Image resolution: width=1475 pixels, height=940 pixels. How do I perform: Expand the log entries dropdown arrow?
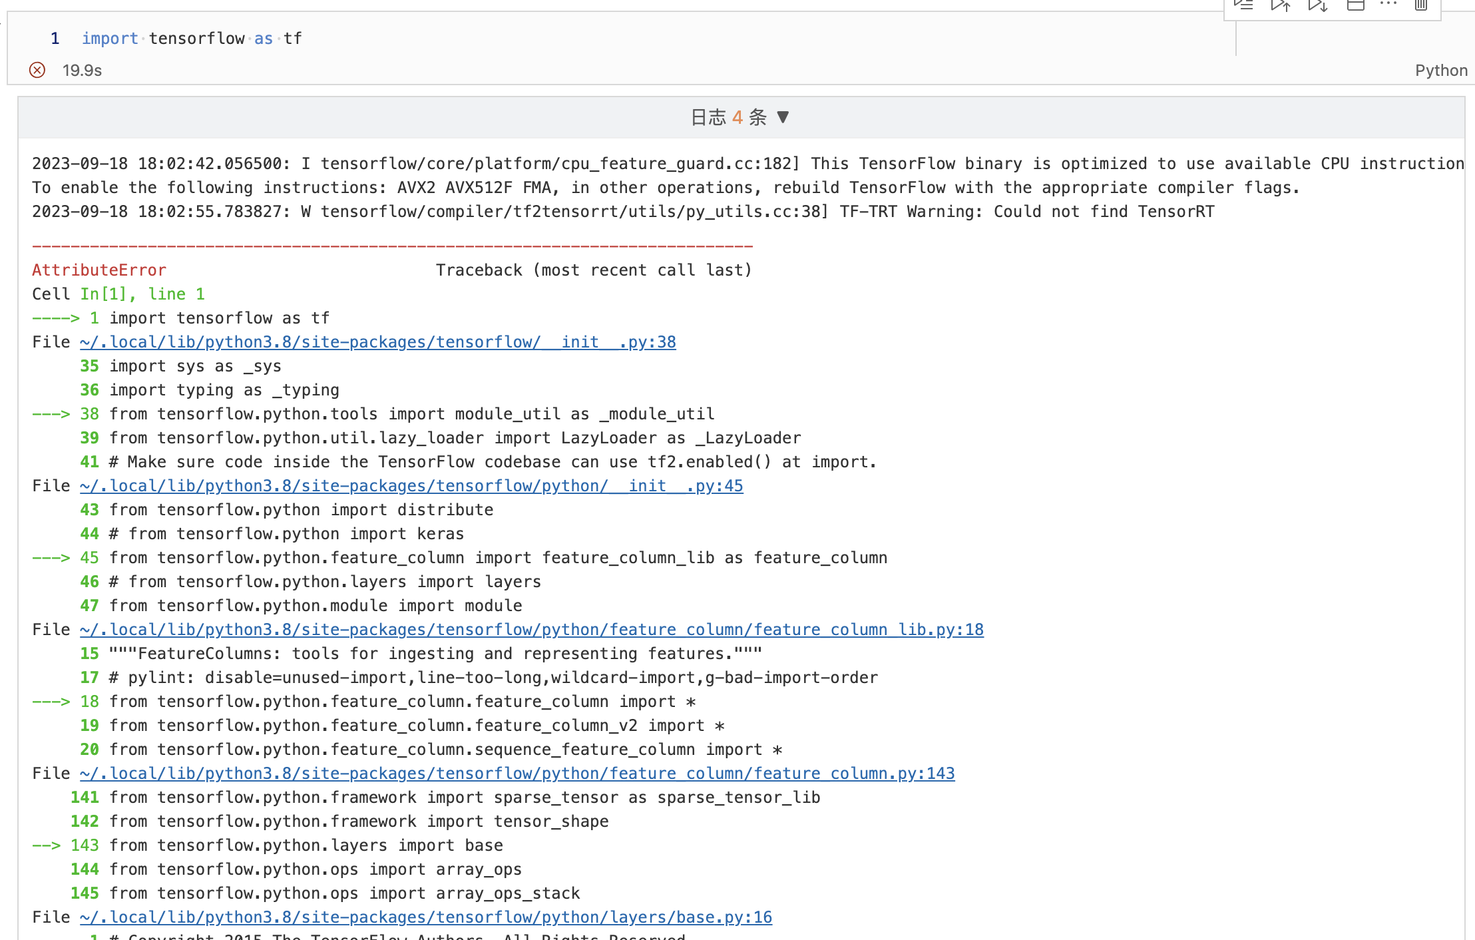point(783,117)
